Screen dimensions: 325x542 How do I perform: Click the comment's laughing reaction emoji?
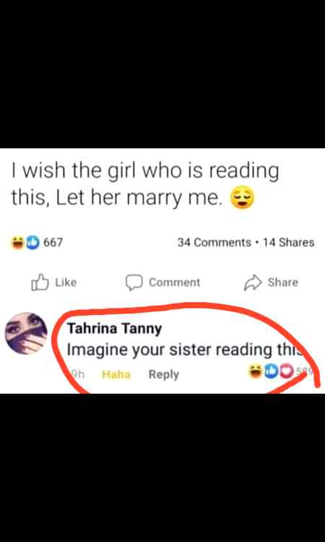coord(256,371)
